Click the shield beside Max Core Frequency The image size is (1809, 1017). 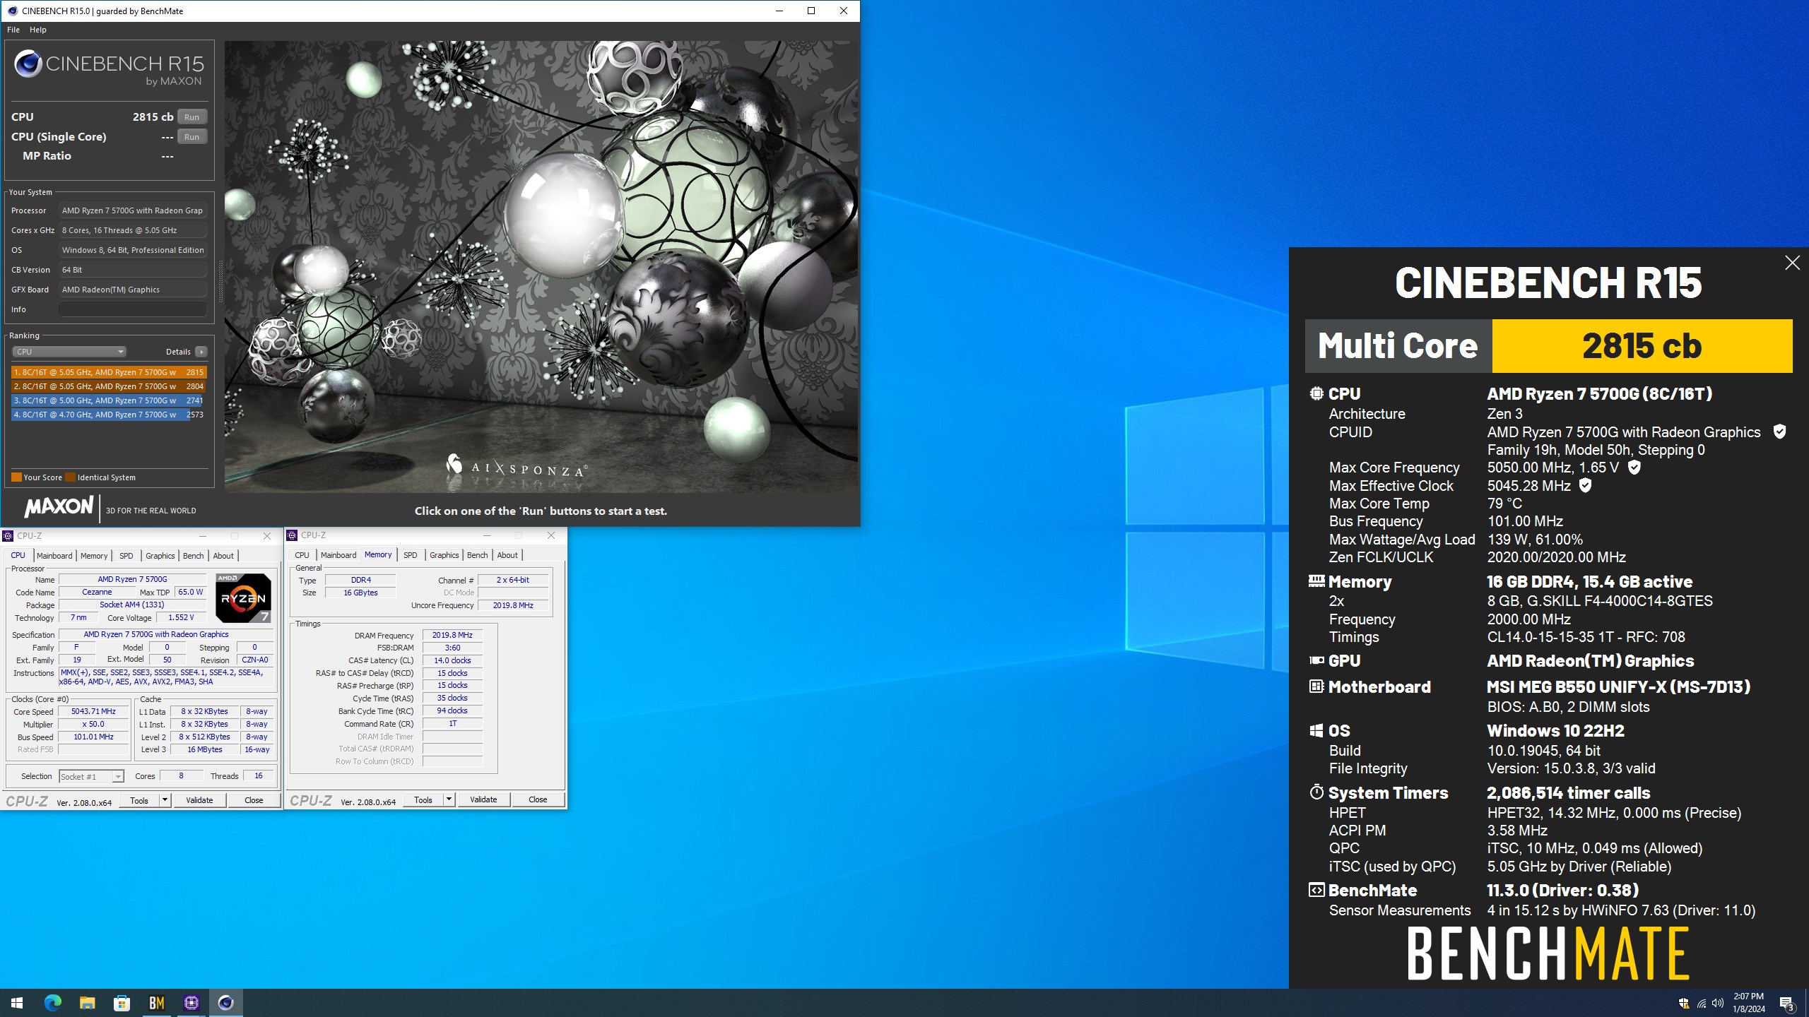(1634, 467)
